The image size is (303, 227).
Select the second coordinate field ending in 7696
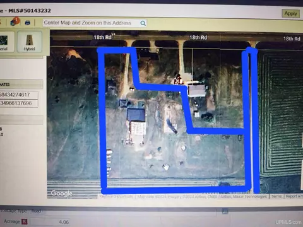18,103
